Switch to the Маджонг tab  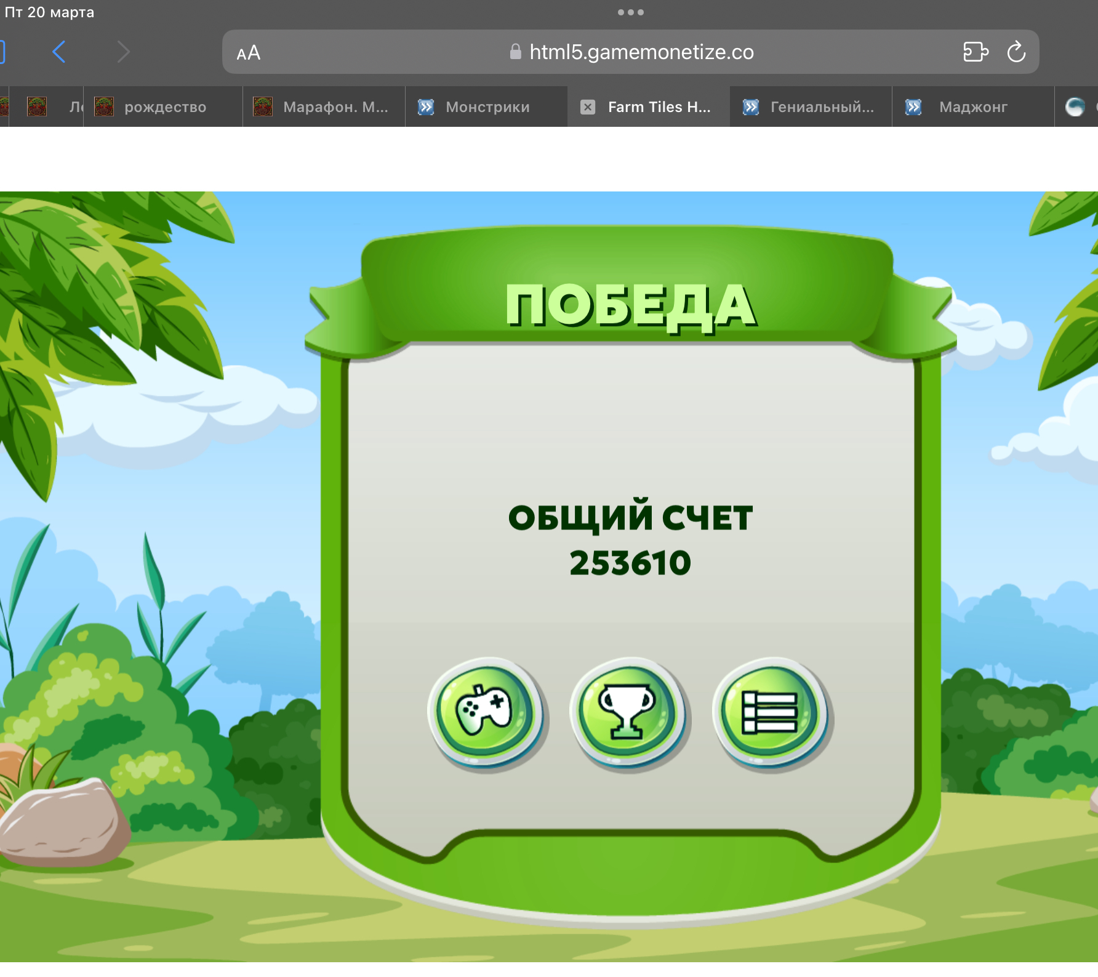click(x=972, y=107)
